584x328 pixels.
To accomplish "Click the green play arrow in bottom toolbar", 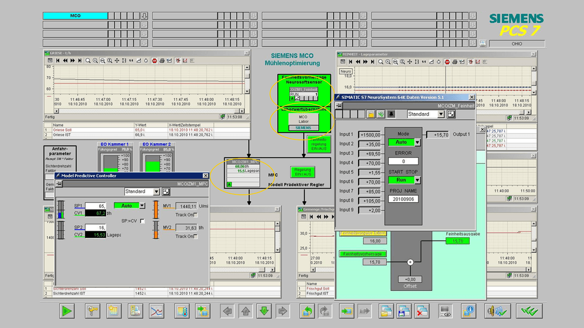I will [x=67, y=311].
